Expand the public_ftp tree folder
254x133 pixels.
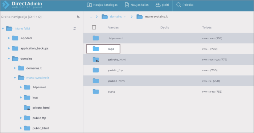[x=21, y=118]
